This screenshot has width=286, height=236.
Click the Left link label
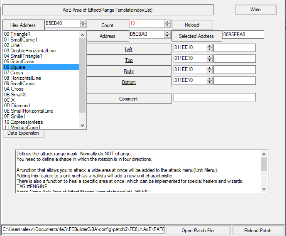pos(129,49)
